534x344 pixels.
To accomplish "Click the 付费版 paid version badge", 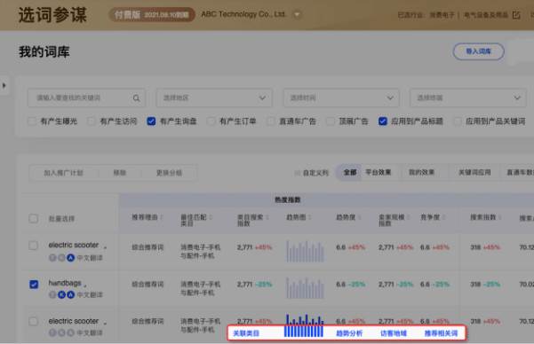I will pyautogui.click(x=152, y=14).
